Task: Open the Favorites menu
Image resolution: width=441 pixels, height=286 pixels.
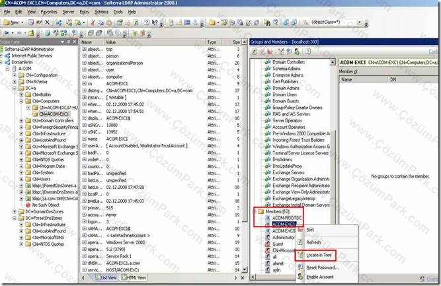Action: pos(49,12)
